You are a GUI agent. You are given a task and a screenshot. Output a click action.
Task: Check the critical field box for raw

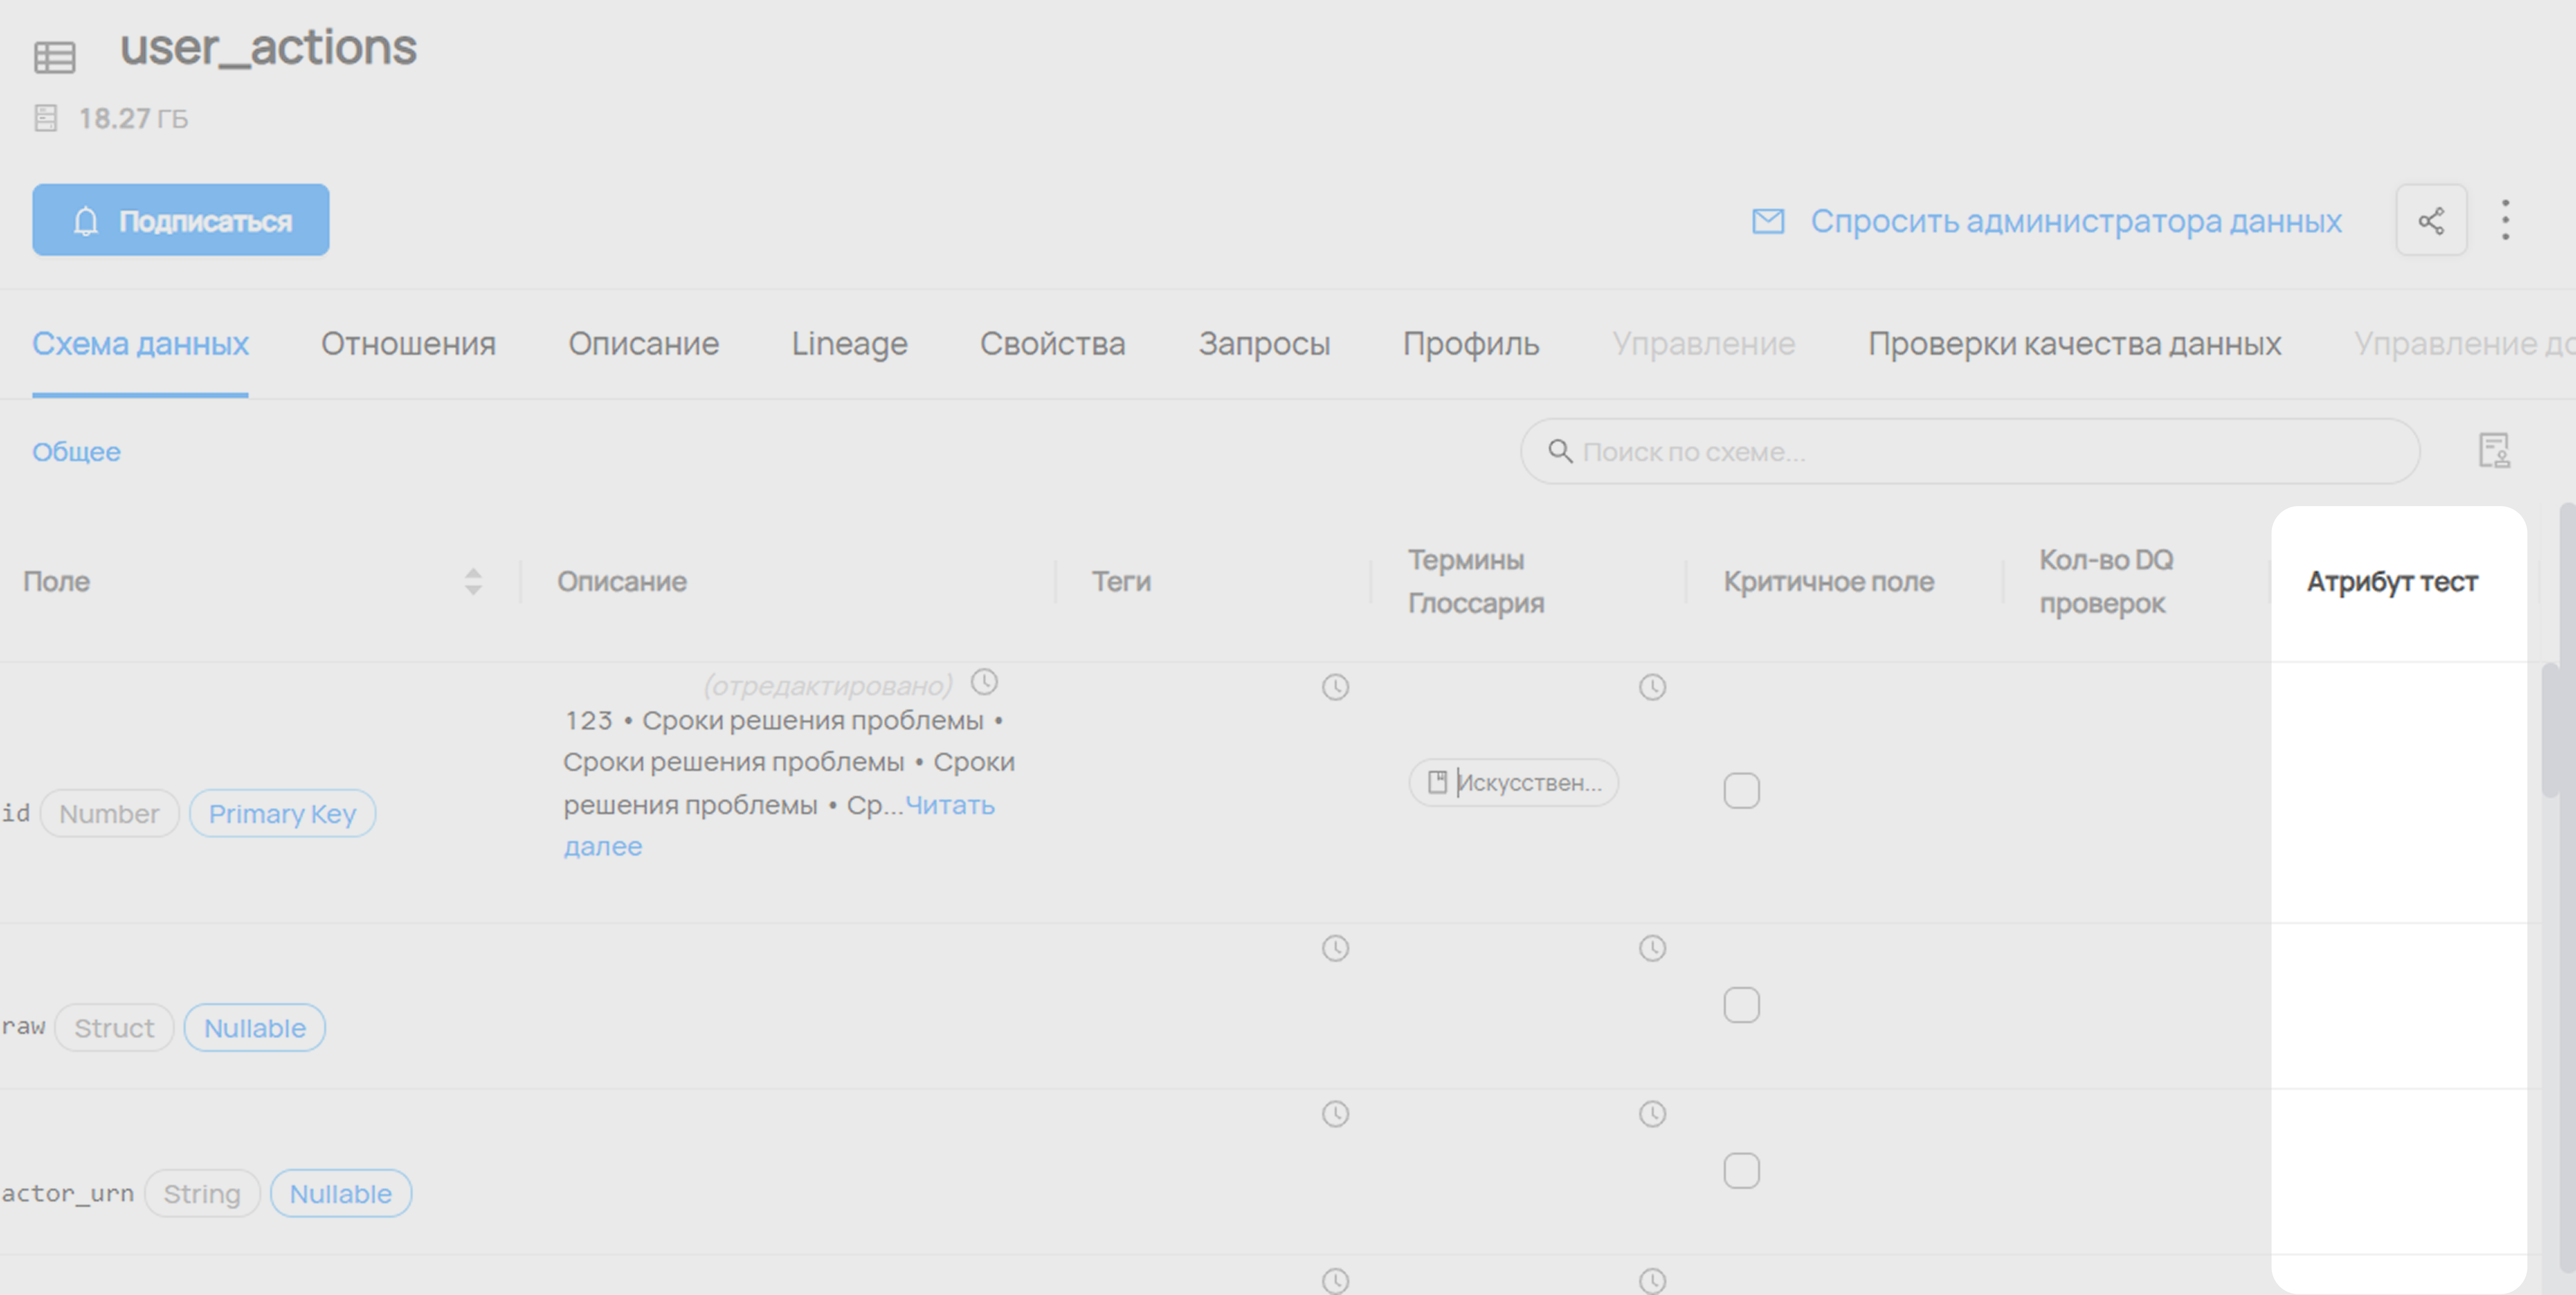1741,1005
